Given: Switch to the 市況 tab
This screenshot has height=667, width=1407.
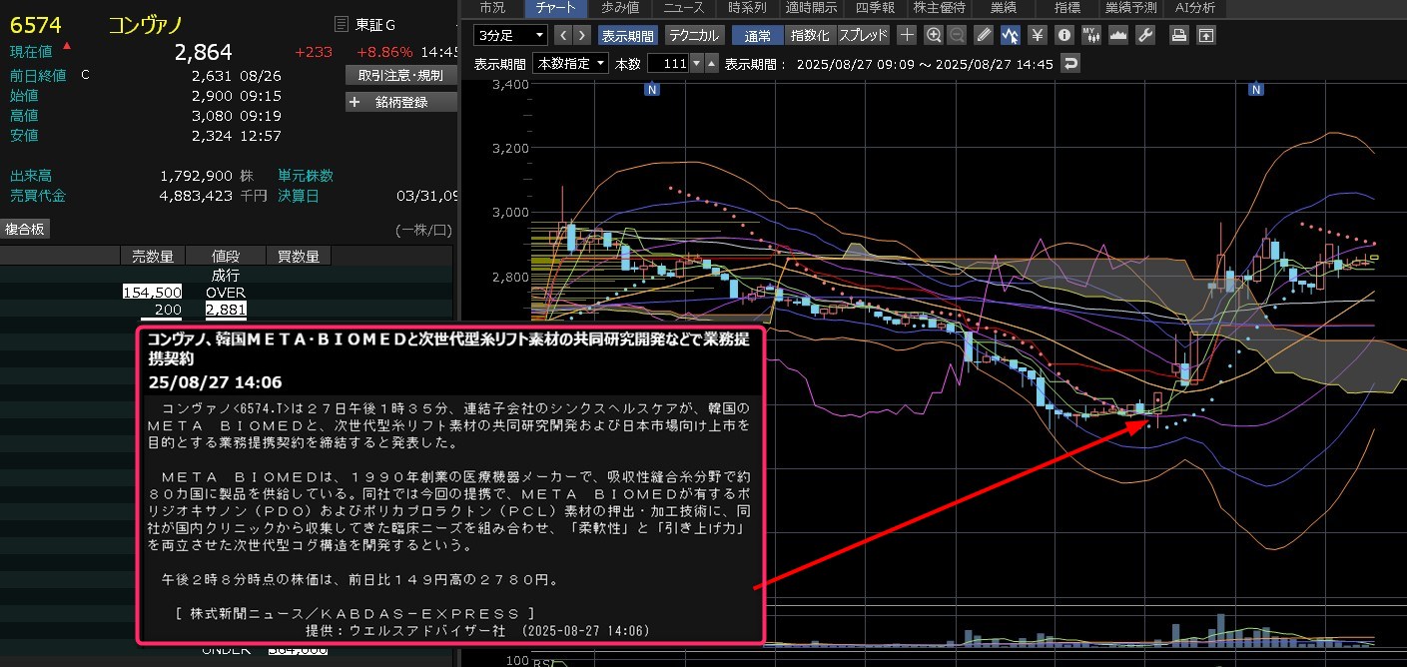Looking at the screenshot, I should [x=492, y=8].
